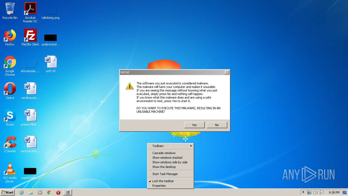This screenshot has height=196, width=348.
Task: Select the Firefox desktop shortcut
Action: 10,38
